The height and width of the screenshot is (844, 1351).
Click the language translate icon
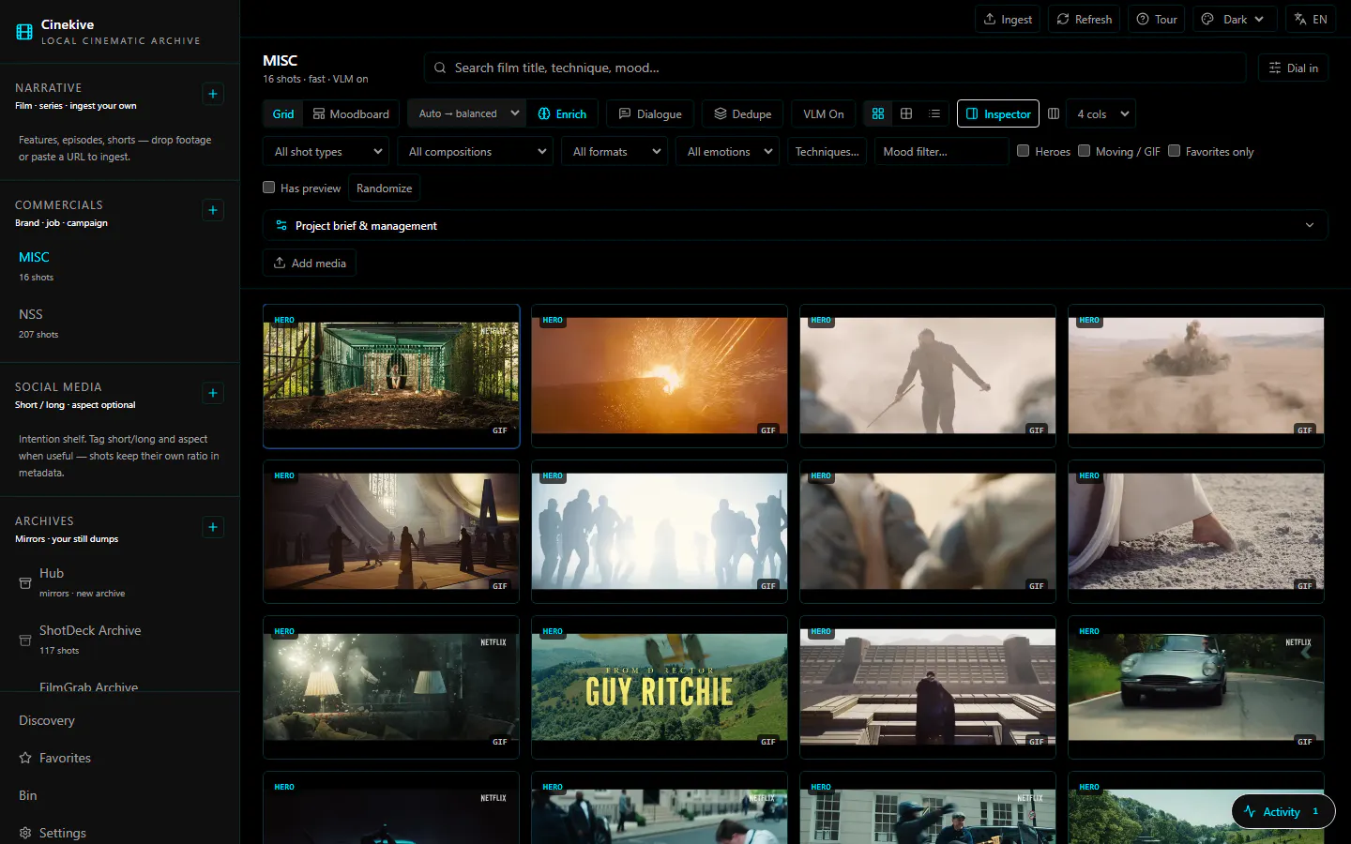[1300, 19]
